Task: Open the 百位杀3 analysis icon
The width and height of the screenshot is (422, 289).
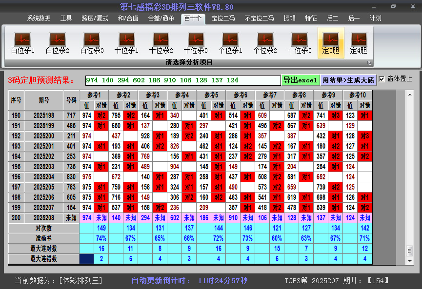Action: pos(92,43)
